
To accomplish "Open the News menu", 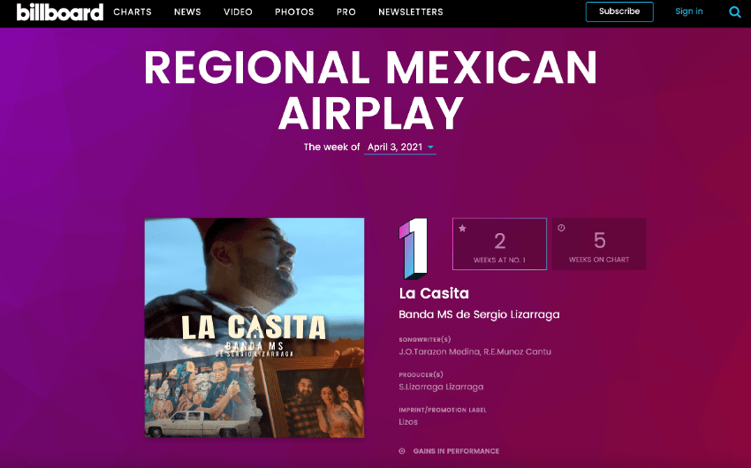I will pyautogui.click(x=187, y=12).
